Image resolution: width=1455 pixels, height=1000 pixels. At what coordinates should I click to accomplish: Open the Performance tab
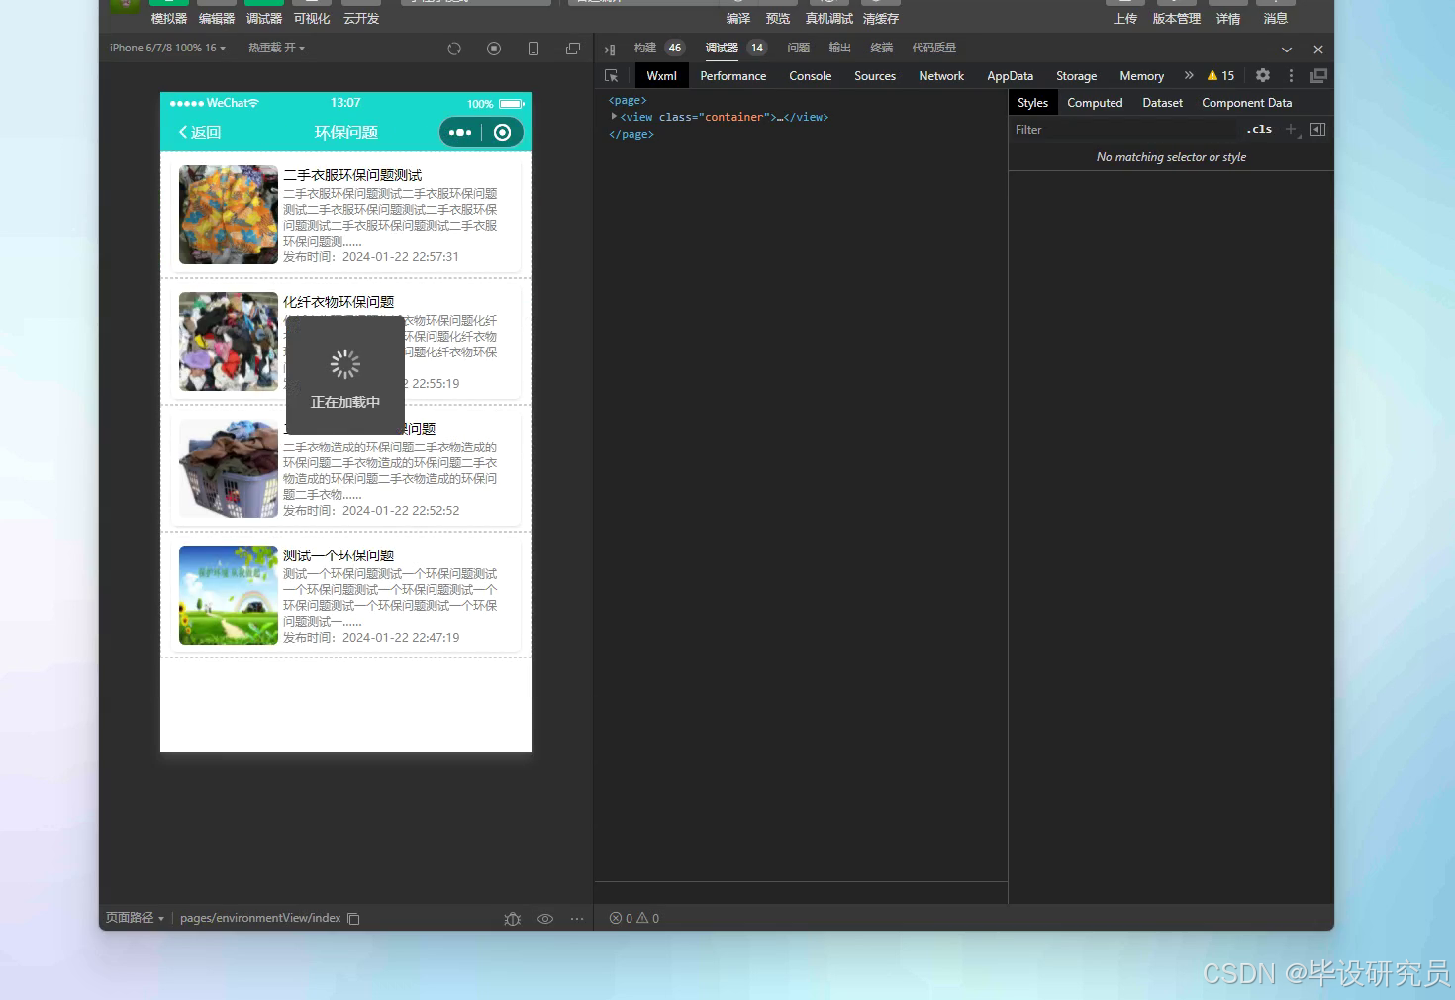click(733, 76)
